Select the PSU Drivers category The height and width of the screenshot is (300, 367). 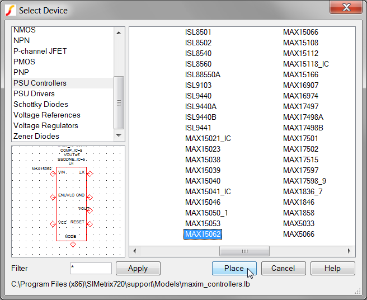(x=34, y=93)
